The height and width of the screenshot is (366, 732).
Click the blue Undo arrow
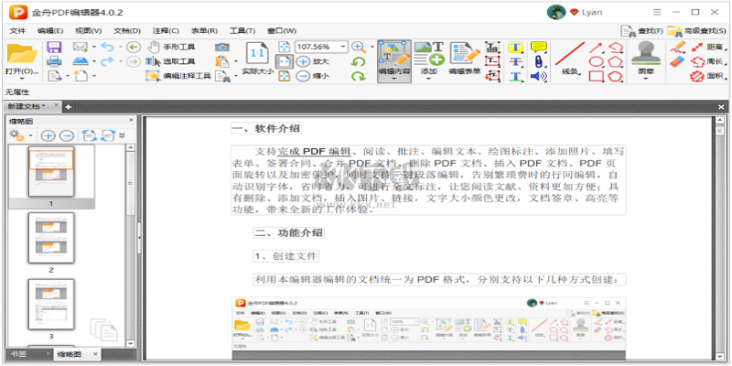pos(107,47)
